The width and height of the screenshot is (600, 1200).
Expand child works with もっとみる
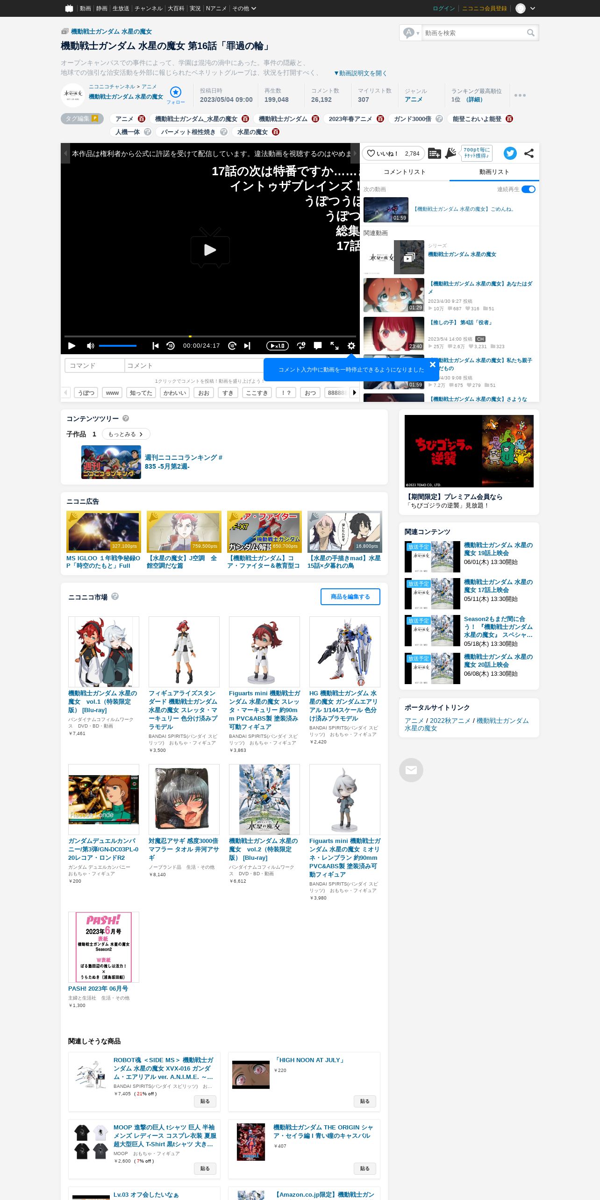coord(126,434)
